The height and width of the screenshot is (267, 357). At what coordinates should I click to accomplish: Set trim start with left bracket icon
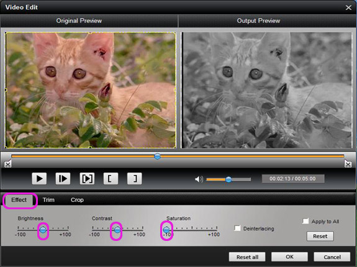pos(111,178)
